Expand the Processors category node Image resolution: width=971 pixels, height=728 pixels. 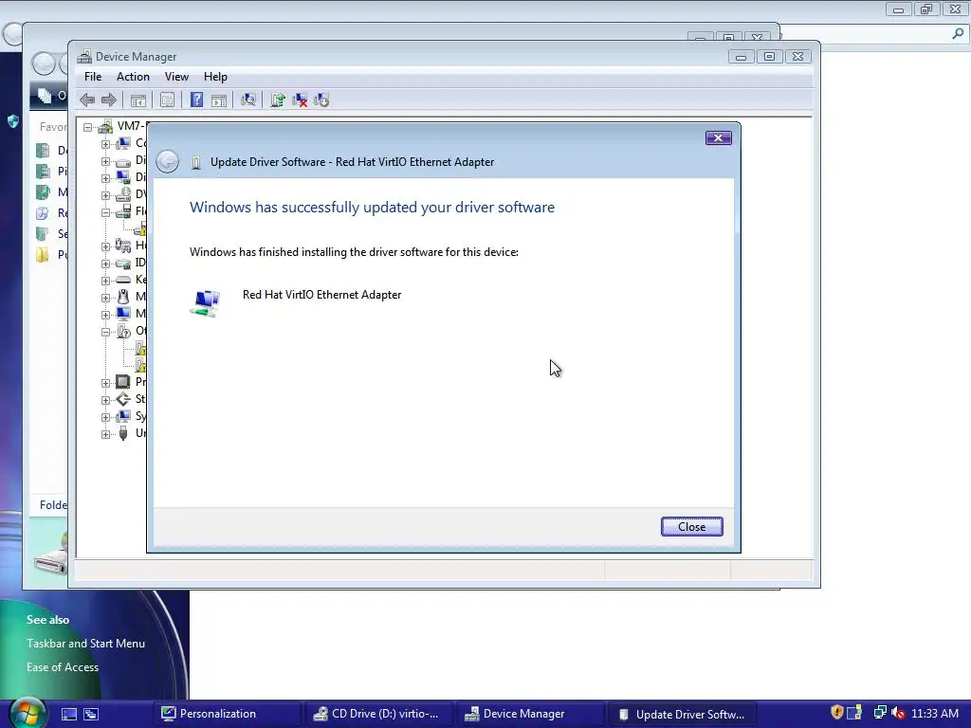tap(105, 383)
